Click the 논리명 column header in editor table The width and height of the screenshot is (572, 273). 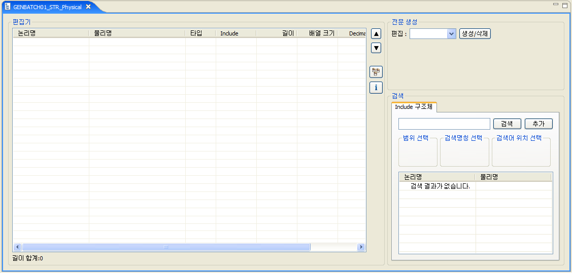click(x=51, y=33)
